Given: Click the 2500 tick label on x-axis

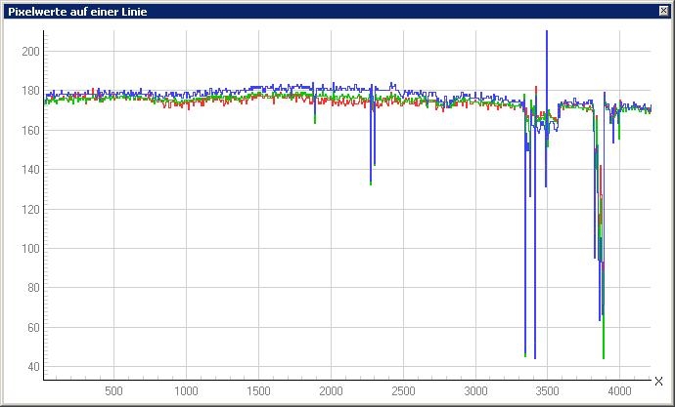Looking at the screenshot, I should click(x=403, y=391).
